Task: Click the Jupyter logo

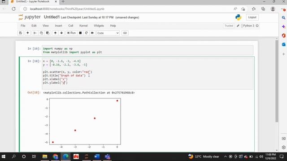Action: click(x=30, y=17)
